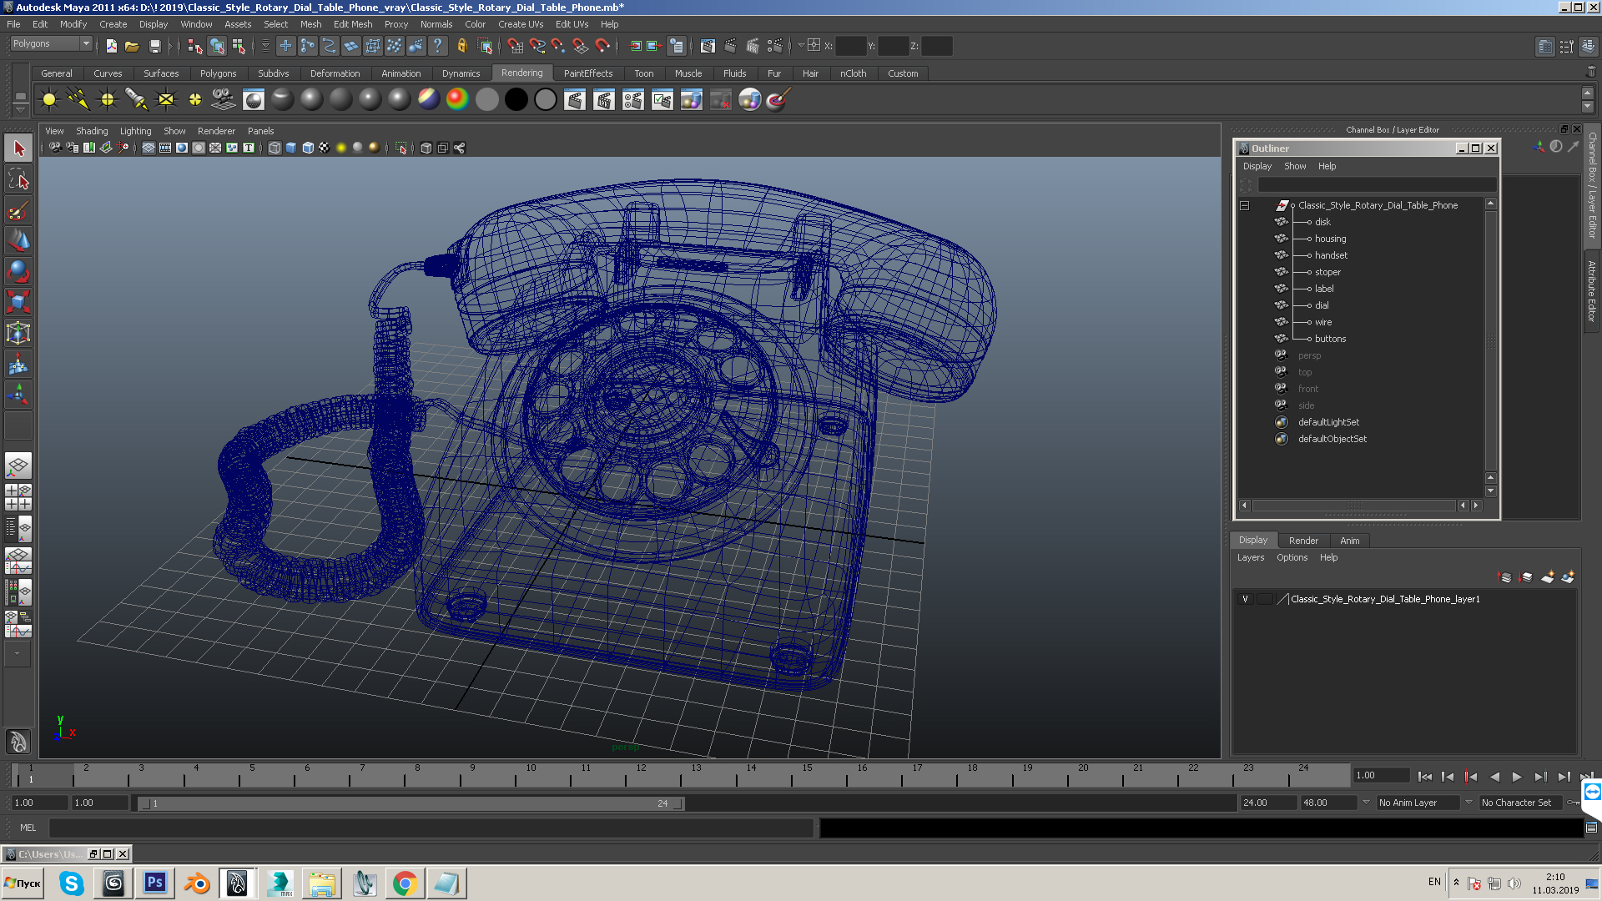Toggle the viewport grid display icon
The height and width of the screenshot is (901, 1602).
pyautogui.click(x=148, y=148)
